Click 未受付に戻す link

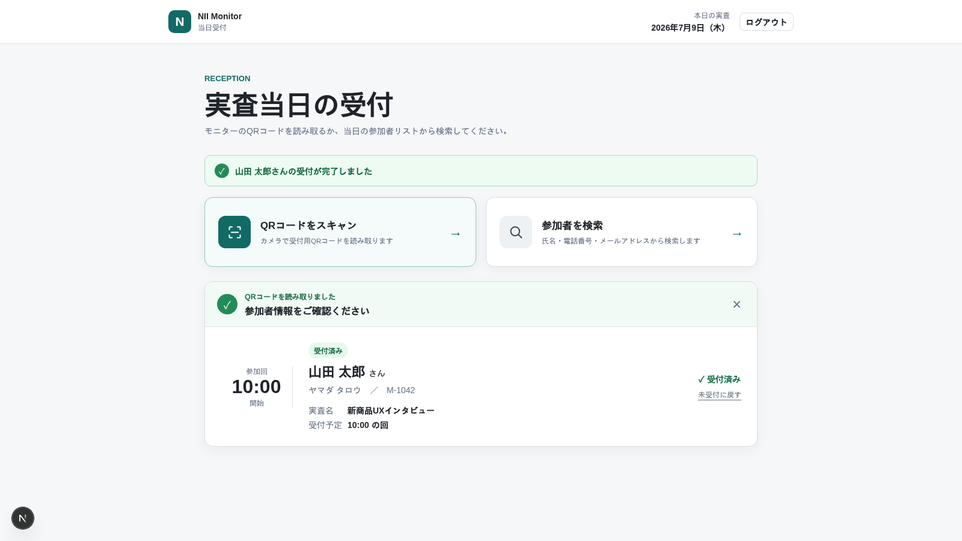tap(720, 395)
